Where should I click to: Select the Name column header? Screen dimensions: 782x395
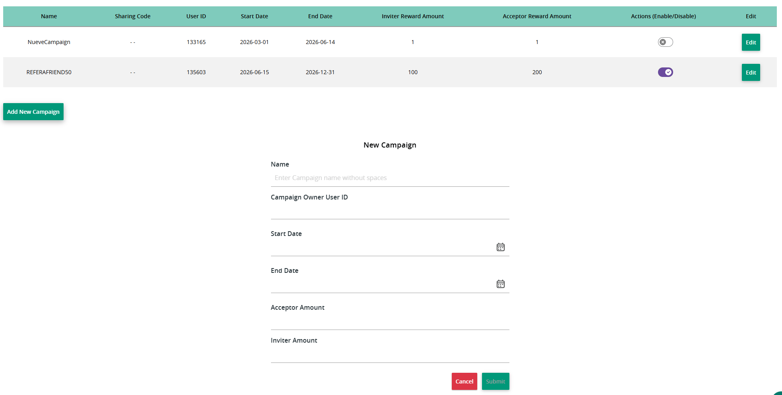tap(49, 16)
